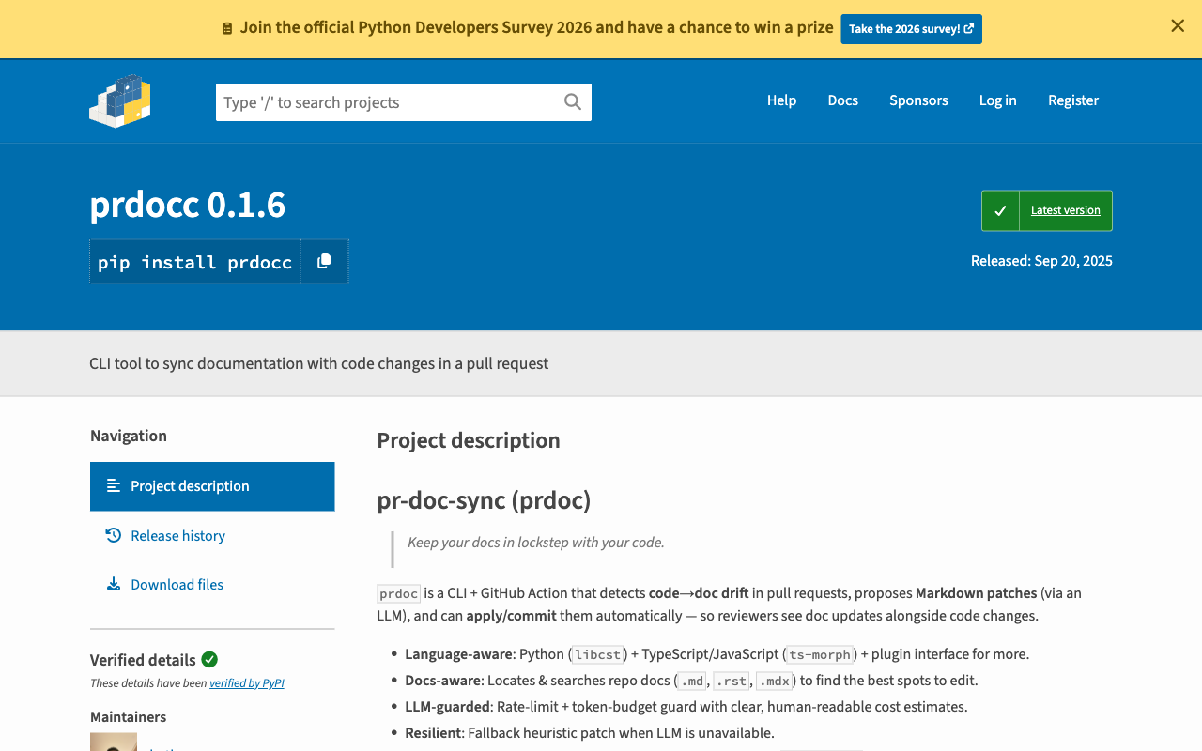1202x751 pixels.
Task: Click the Verified details green check badge
Action: click(209, 659)
